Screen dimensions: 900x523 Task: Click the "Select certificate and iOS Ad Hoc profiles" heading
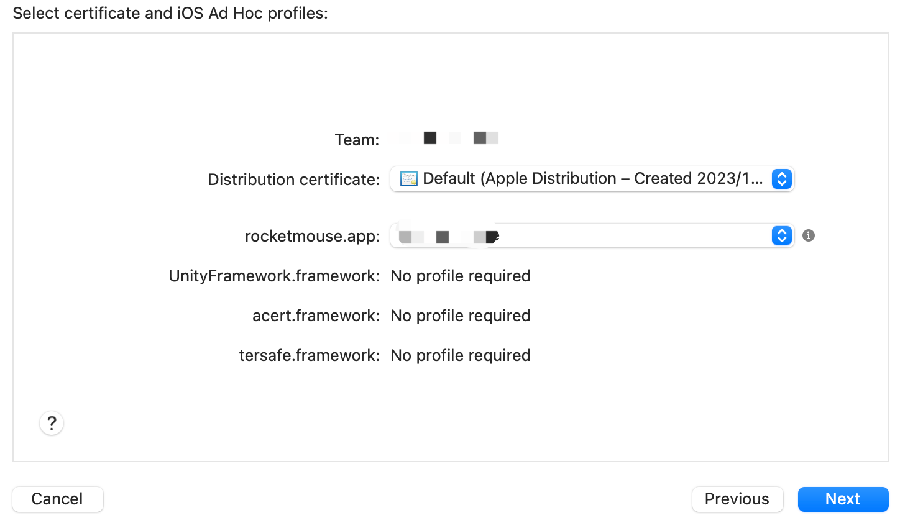(x=170, y=13)
